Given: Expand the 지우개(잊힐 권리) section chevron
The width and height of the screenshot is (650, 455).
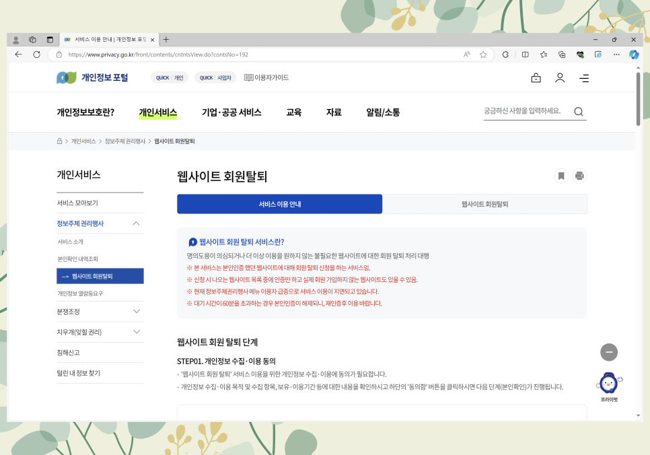Looking at the screenshot, I should pyautogui.click(x=137, y=332).
